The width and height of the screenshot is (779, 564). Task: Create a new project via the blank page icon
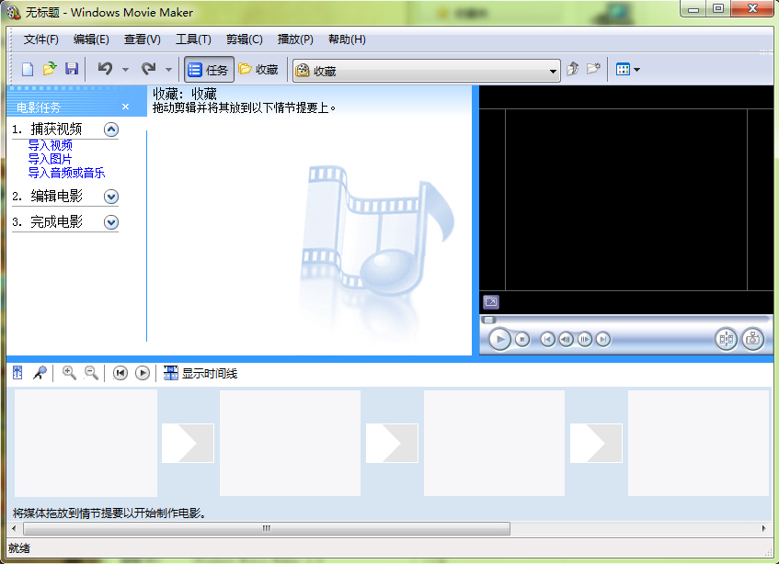pos(27,69)
